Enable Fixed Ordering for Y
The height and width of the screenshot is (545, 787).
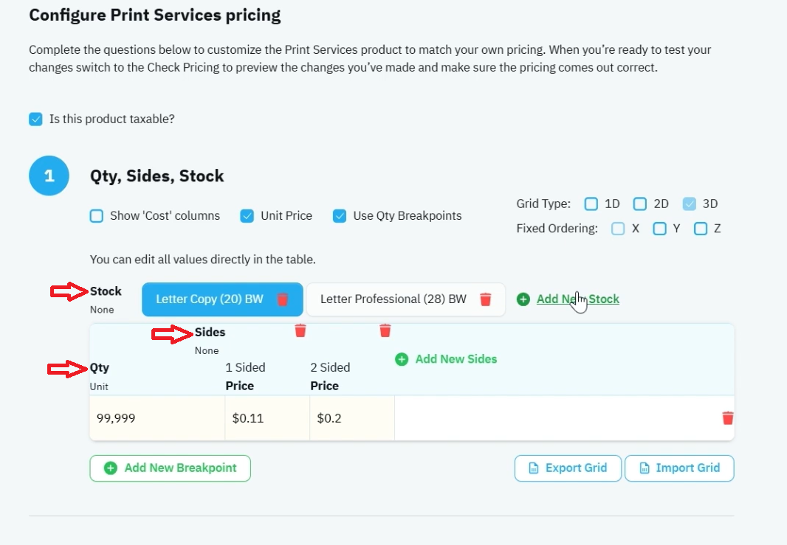[x=659, y=229]
